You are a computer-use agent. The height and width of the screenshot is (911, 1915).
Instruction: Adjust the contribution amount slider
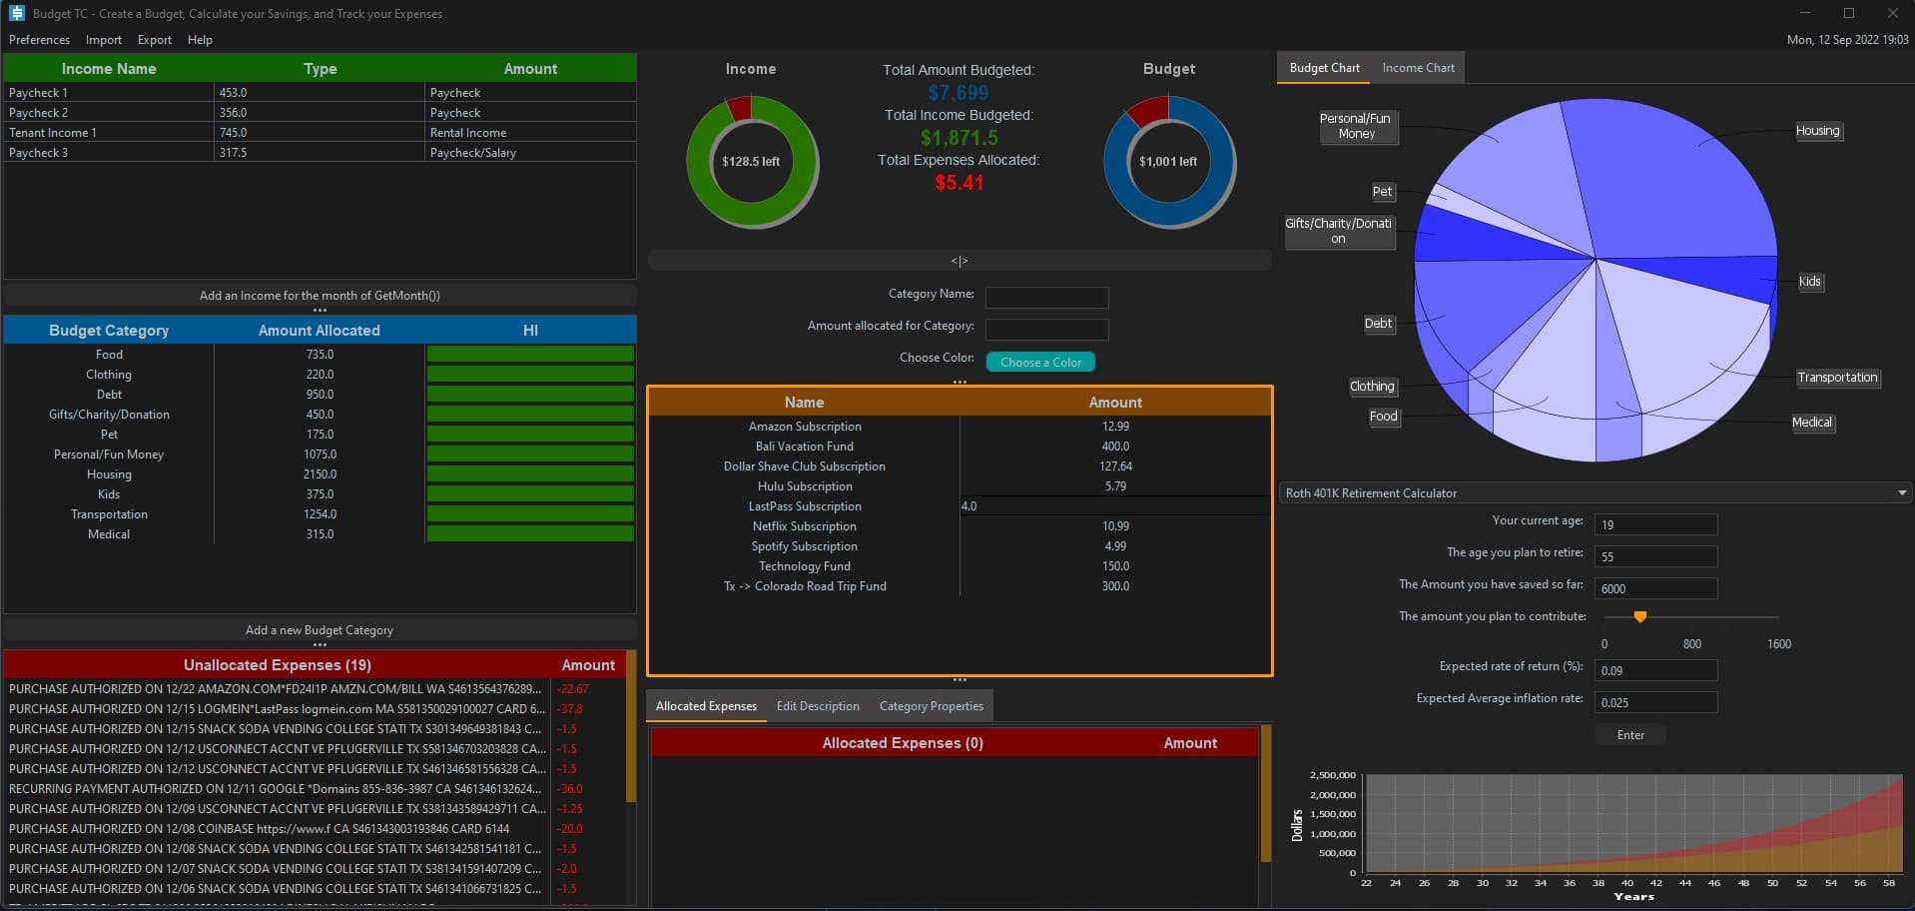pos(1639,616)
